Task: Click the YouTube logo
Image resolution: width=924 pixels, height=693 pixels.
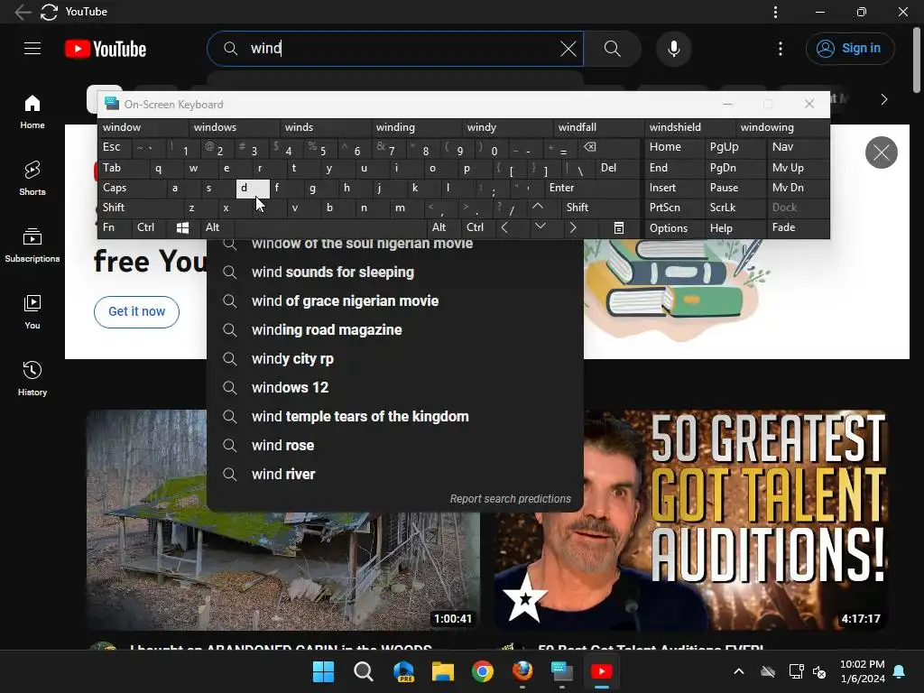Action: [x=106, y=49]
